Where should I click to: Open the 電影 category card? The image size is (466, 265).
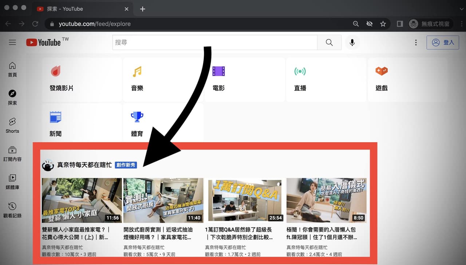[x=245, y=79]
